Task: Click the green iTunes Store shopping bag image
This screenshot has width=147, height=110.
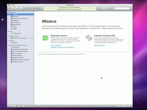Action: coord(45,38)
